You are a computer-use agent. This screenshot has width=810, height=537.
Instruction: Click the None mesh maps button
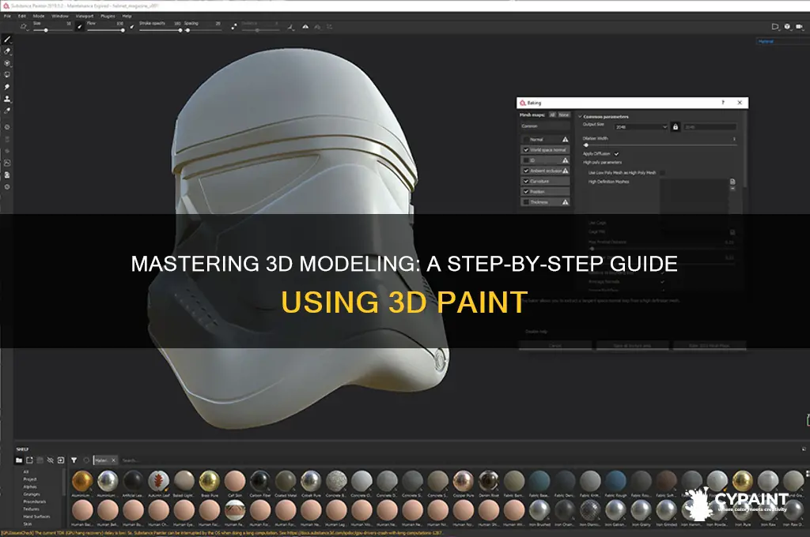point(563,115)
